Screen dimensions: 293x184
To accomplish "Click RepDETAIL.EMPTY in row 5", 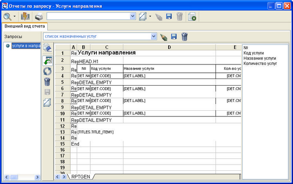I will (91, 83).
